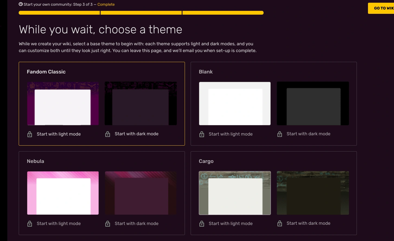Click the Complete status link
Viewport: 394px width, 241px height.
tap(106, 4)
